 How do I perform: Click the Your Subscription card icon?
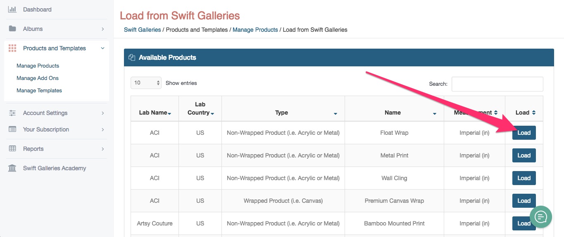[12, 129]
